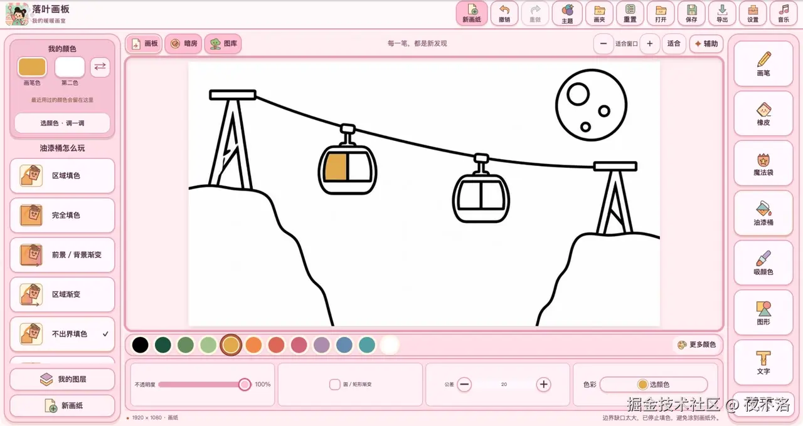Save the drawing with 保存
Image resolution: width=803 pixels, height=426 pixels.
691,13
